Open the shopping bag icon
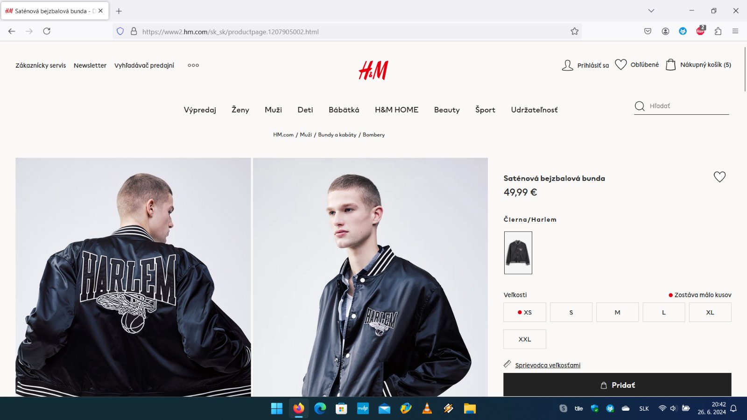This screenshot has height=420, width=747. [670, 64]
